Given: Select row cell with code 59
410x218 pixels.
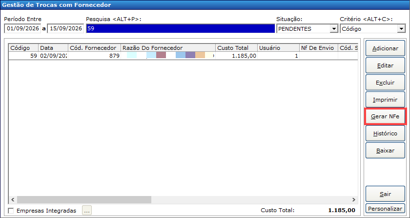Looking at the screenshot, I should (23, 56).
